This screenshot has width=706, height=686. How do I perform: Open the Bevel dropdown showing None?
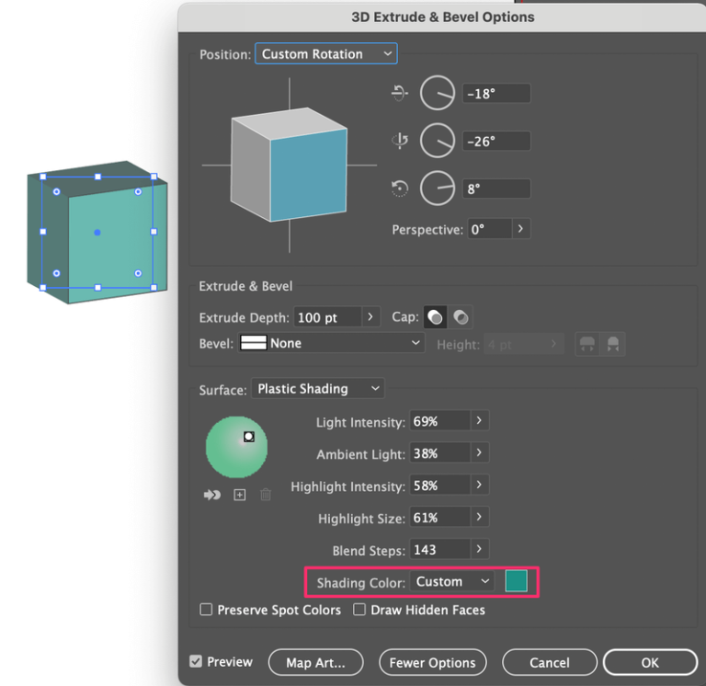[331, 343]
